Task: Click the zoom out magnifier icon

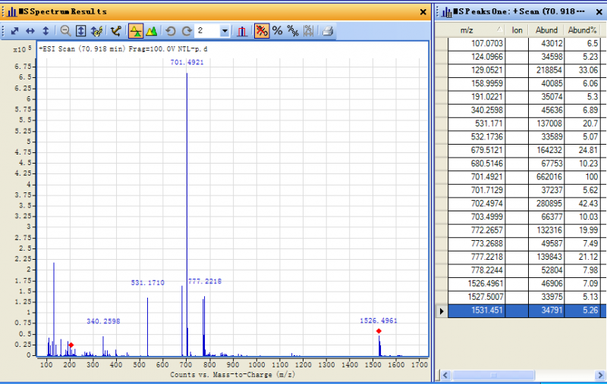Action: click(x=65, y=31)
